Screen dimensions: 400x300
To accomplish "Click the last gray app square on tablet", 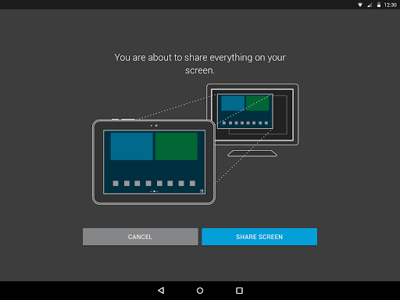I will [x=192, y=184].
